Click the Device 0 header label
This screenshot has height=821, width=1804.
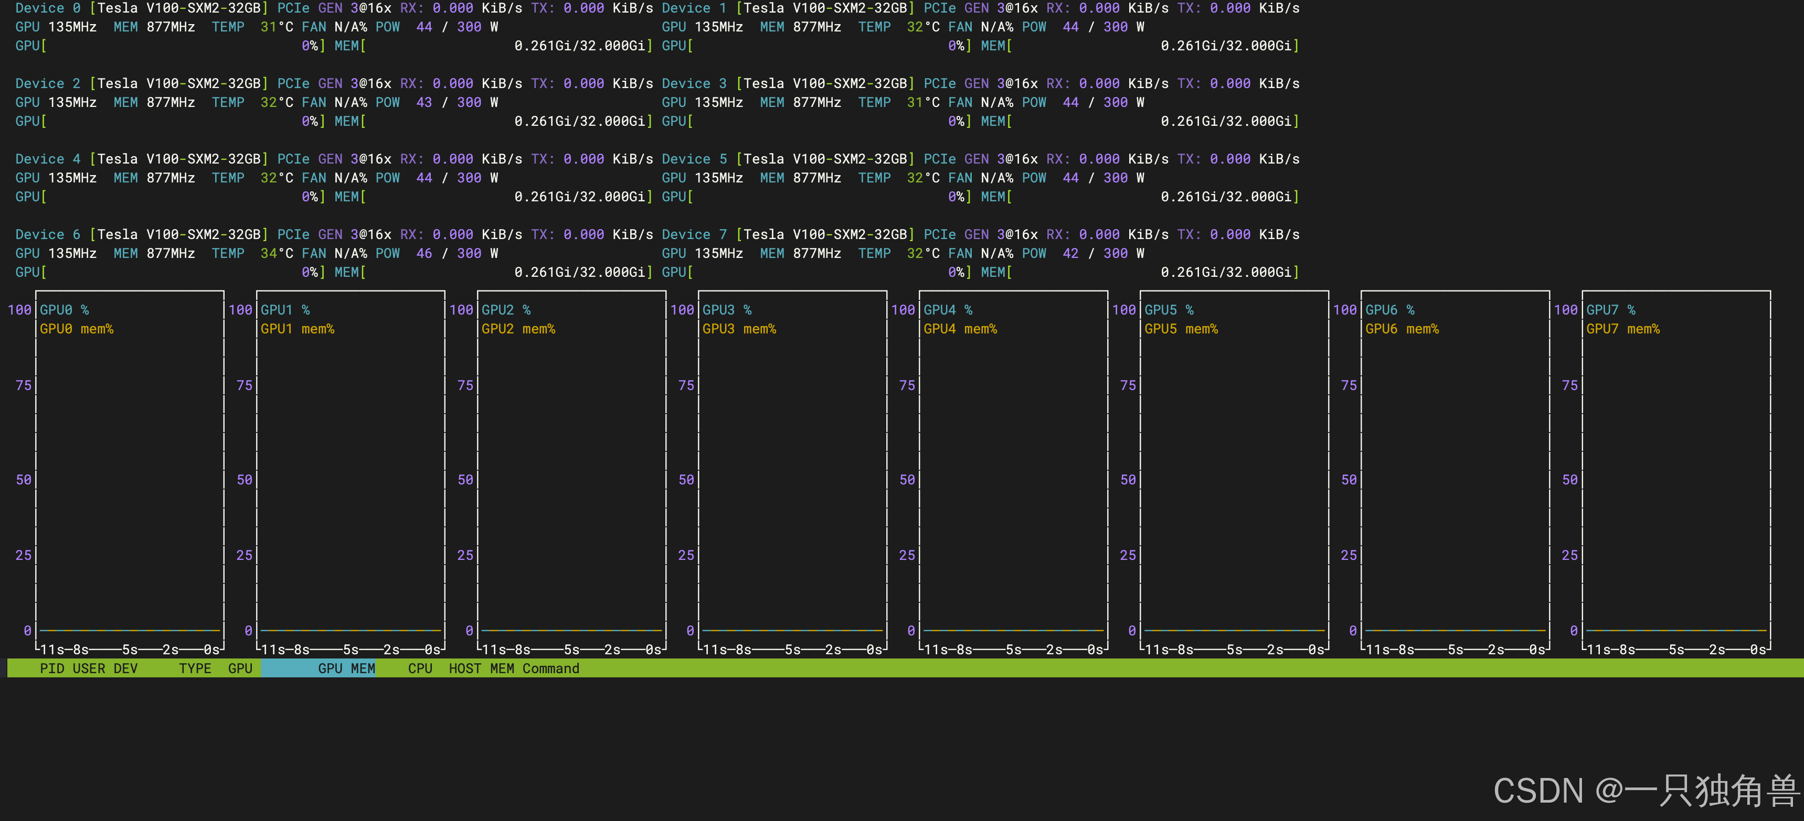48,8
